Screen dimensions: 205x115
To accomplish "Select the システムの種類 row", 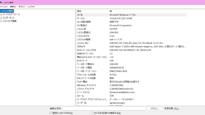I will [131, 40].
